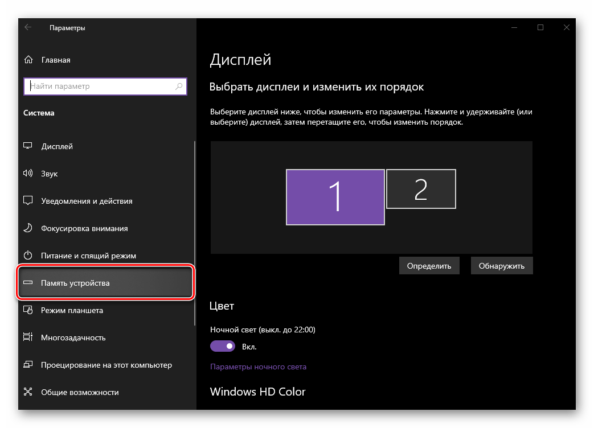Click the multitasking icon beside Многозадачность
The height and width of the screenshot is (428, 594).
(x=28, y=338)
